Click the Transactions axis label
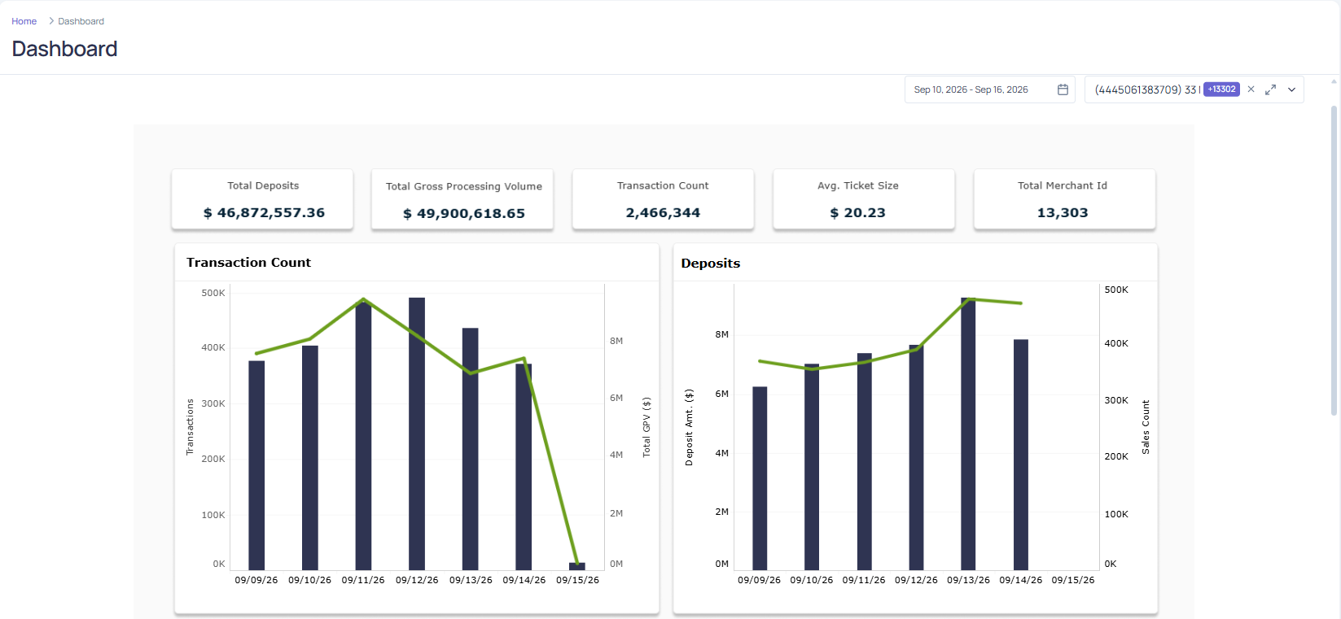The height and width of the screenshot is (619, 1341). pos(190,427)
